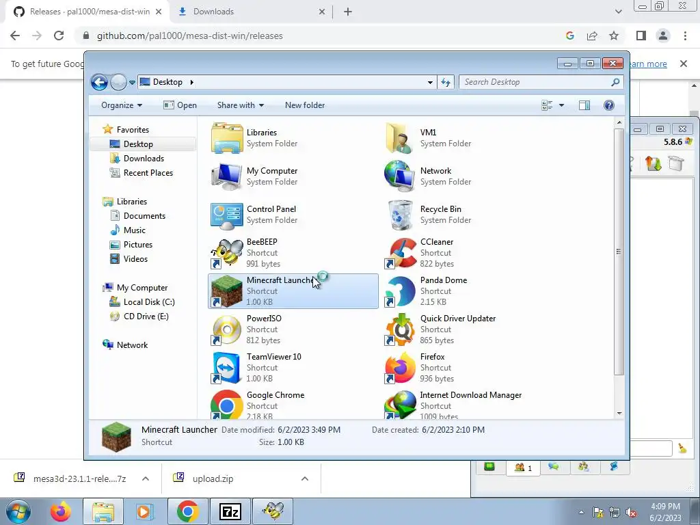
Task: Select the Recycle Bin icon
Action: pos(401,215)
